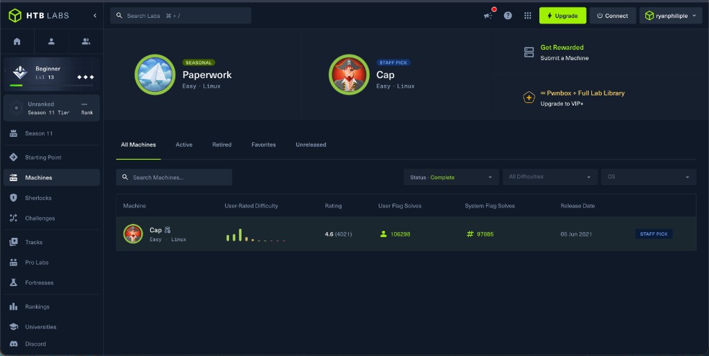Click the Starting Point diamond icon
709x356 pixels.
pyautogui.click(x=14, y=157)
